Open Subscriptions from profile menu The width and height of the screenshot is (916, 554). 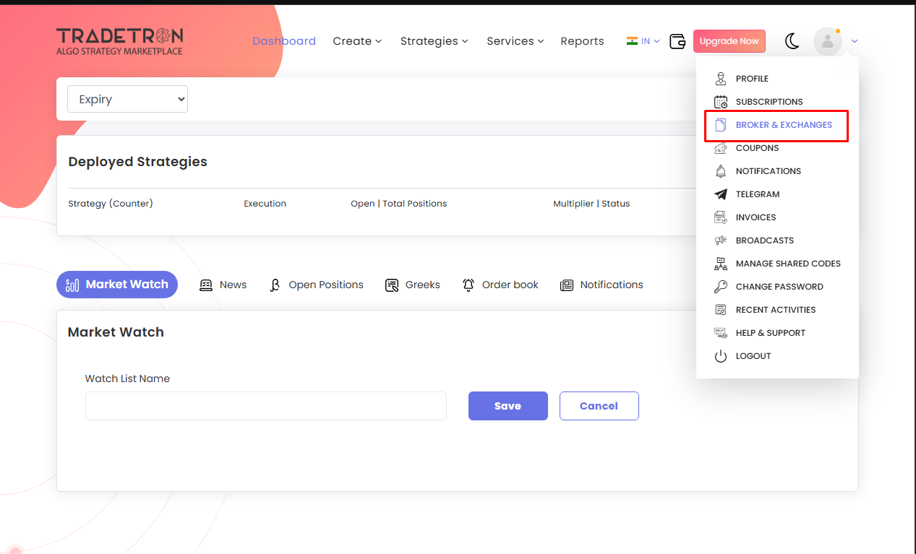click(769, 102)
